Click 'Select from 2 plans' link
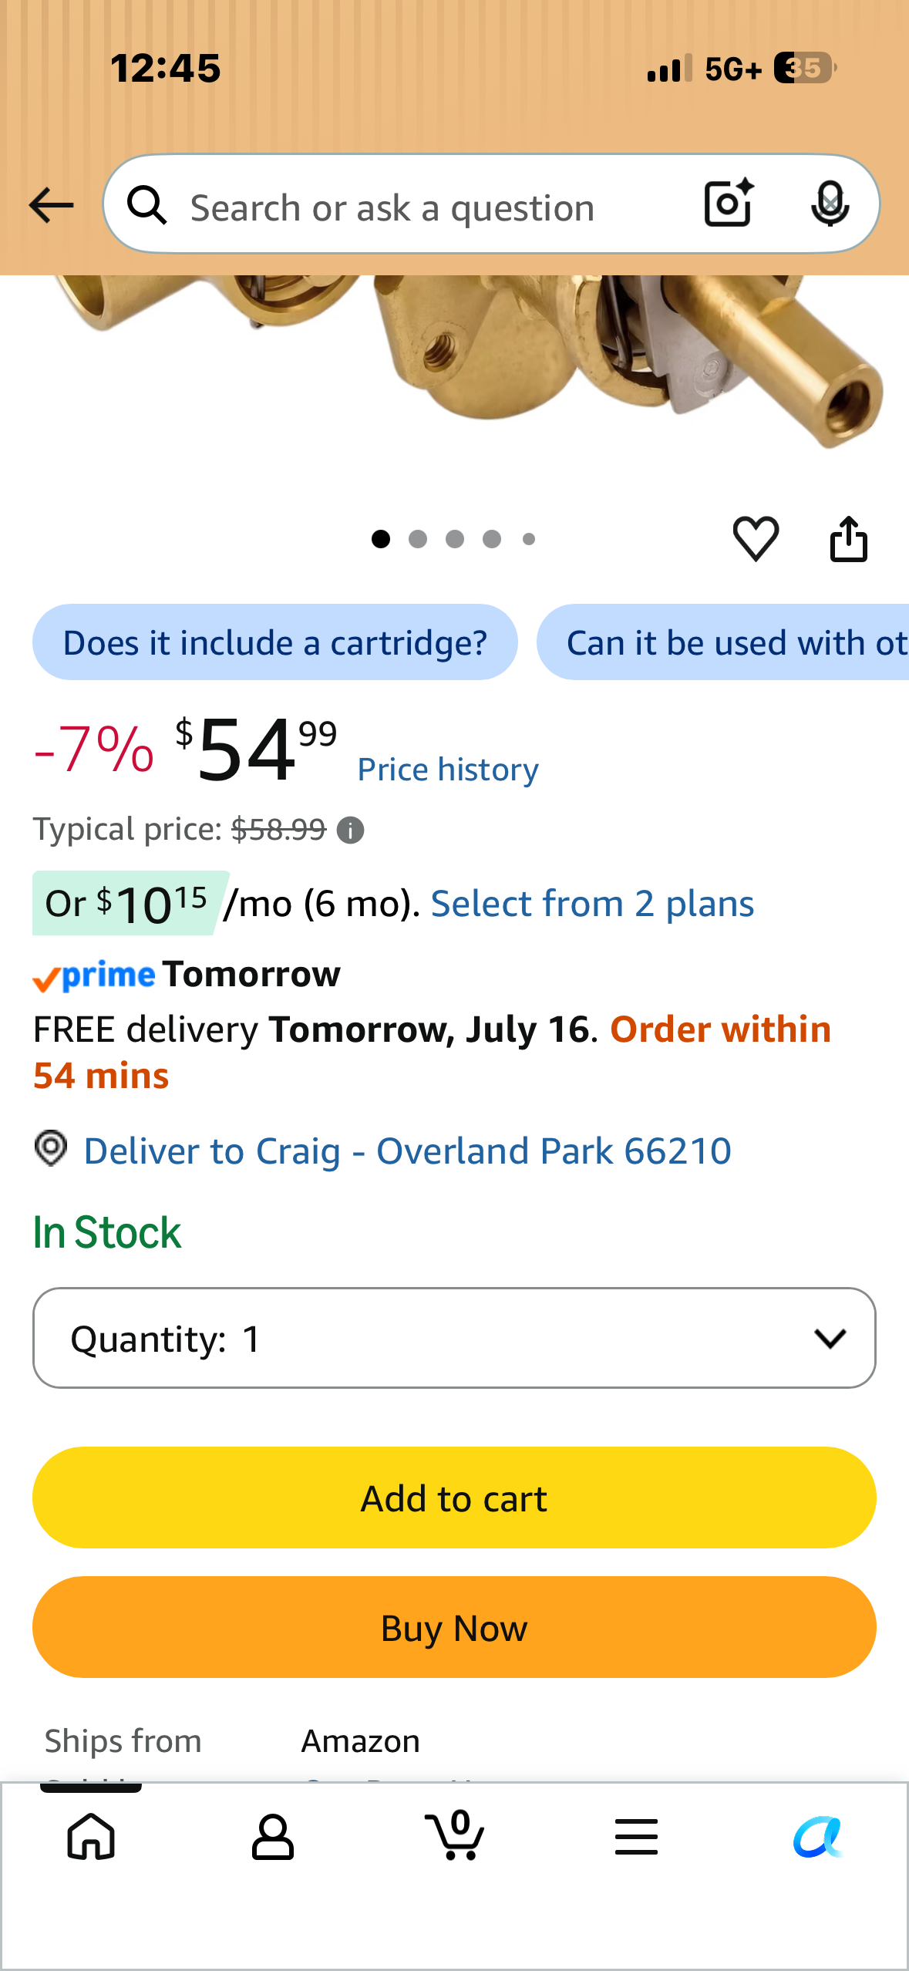The width and height of the screenshot is (909, 1971). click(x=592, y=903)
